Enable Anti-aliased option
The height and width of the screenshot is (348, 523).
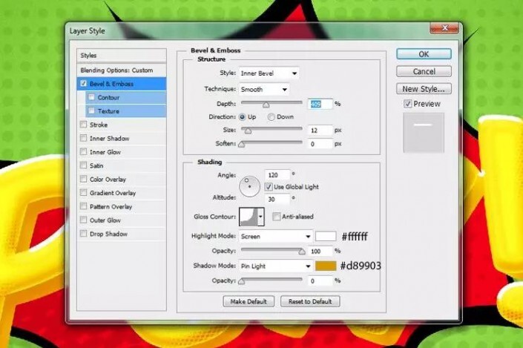pyautogui.click(x=277, y=217)
